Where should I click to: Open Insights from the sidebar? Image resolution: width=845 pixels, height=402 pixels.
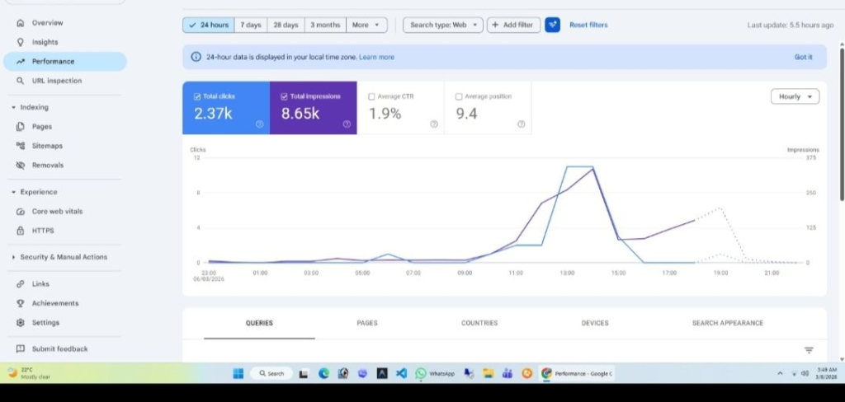click(45, 42)
